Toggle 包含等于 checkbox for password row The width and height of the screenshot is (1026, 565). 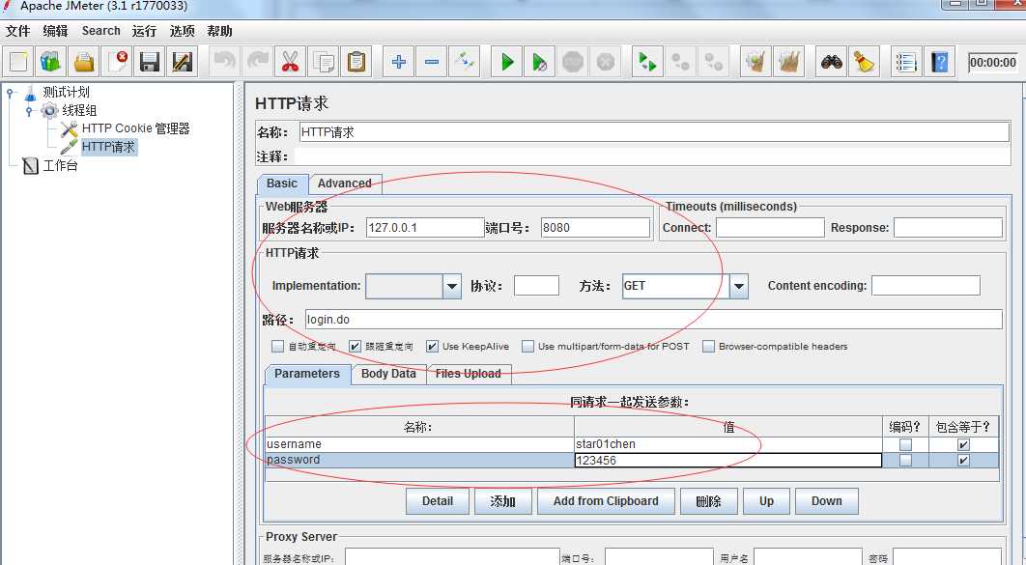pos(962,461)
